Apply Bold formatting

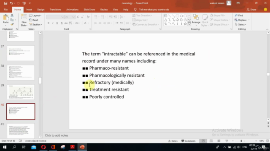click(49, 23)
